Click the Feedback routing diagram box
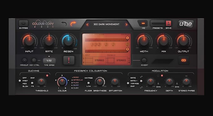Viewport: 213px width, 116px height. pyautogui.click(x=111, y=60)
